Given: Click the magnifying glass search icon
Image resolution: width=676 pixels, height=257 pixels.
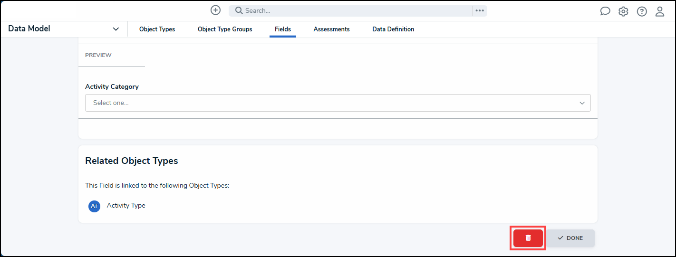Looking at the screenshot, I should [239, 10].
